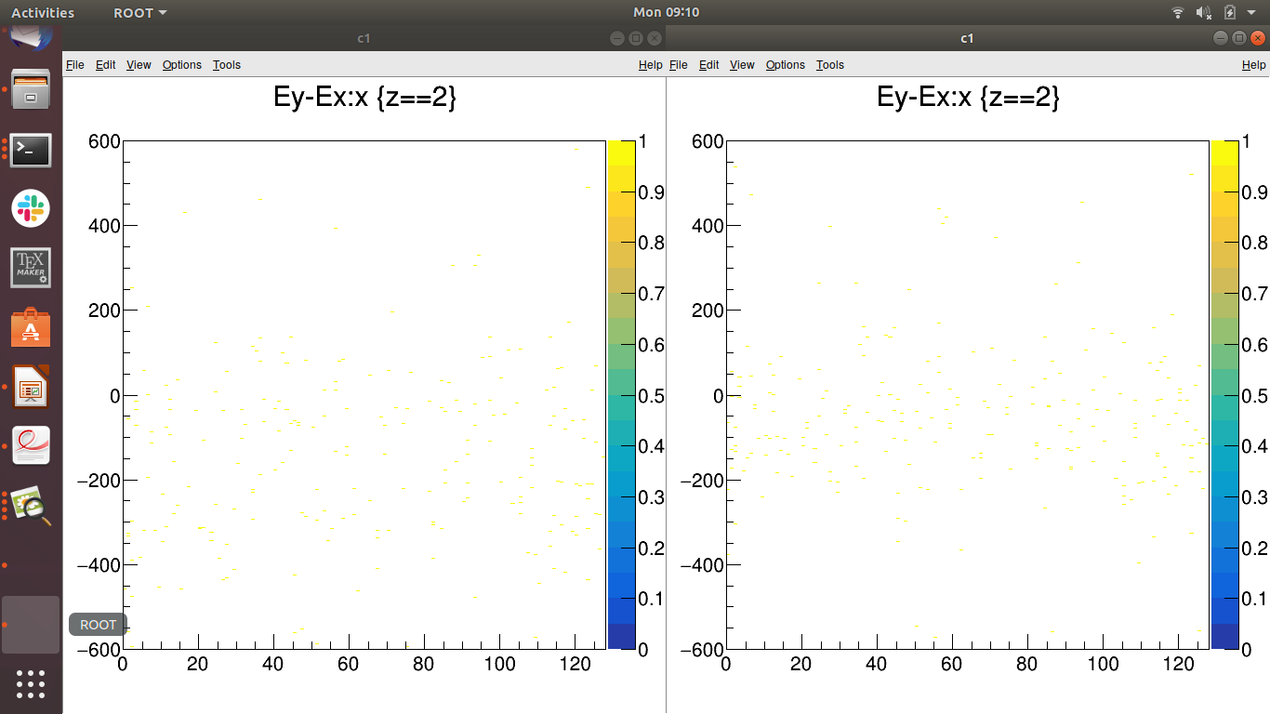Screen dimensions: 1270x714
Task: Close the right c1 window
Action: pyautogui.click(x=1258, y=38)
